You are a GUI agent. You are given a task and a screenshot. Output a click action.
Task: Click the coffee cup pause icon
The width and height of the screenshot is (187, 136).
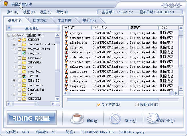(77, 118)
